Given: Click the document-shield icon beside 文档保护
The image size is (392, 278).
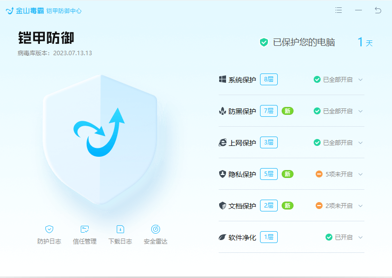Looking at the screenshot, I should click(223, 206).
